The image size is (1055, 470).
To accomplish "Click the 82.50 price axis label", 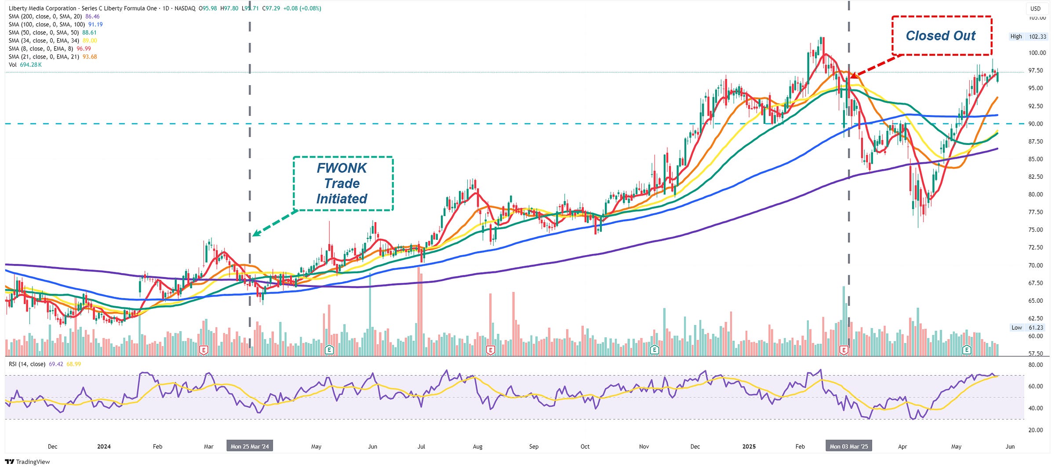I will (1036, 177).
